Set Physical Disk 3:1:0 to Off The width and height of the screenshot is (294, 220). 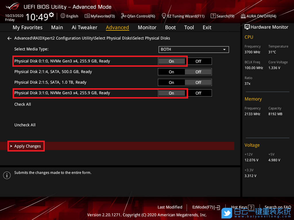click(x=198, y=93)
